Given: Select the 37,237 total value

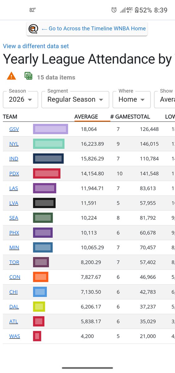Looking at the screenshot, I should click(148, 306).
